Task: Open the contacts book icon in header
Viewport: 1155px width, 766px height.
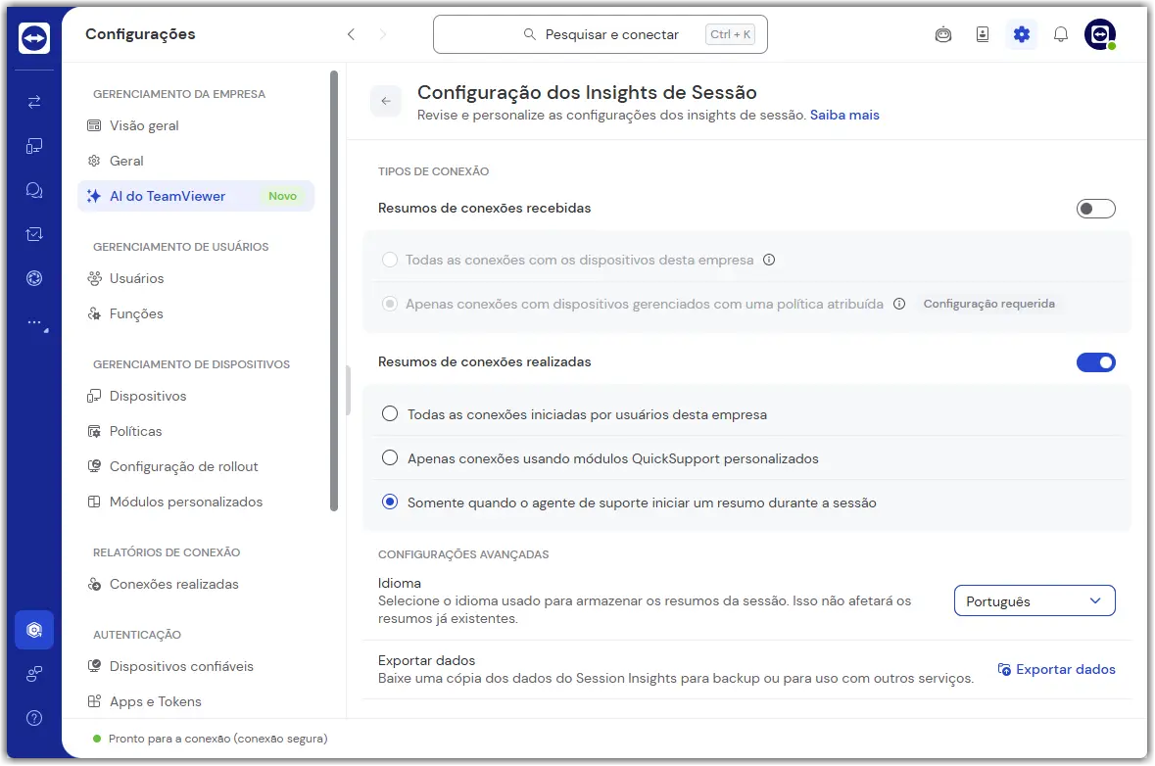Action: 982,34
